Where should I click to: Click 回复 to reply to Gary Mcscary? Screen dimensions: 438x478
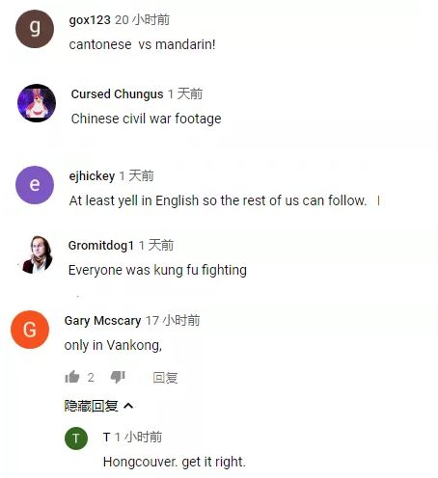tap(165, 378)
